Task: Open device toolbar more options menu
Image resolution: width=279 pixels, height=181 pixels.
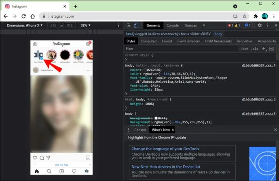Action: pos(118,25)
